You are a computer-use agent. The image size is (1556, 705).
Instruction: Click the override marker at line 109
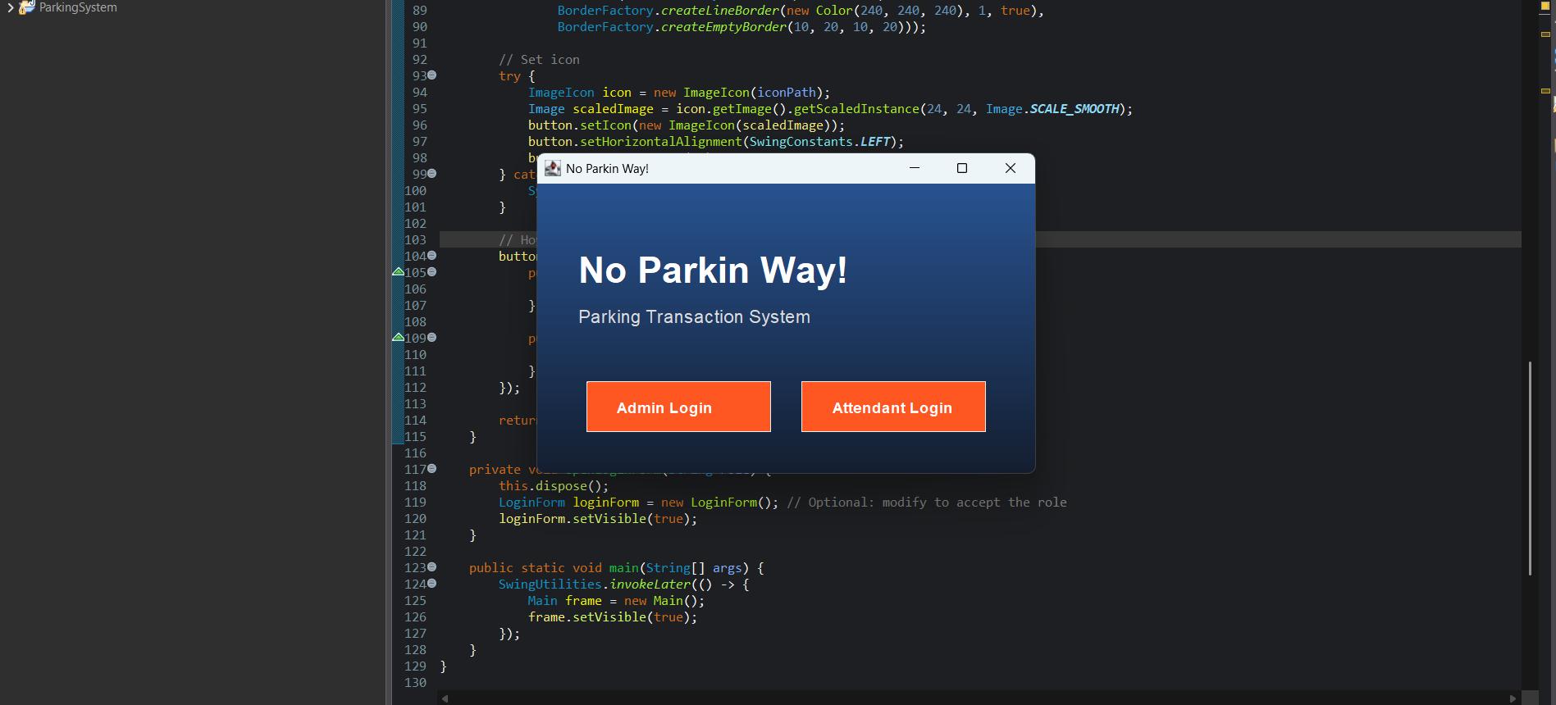398,337
